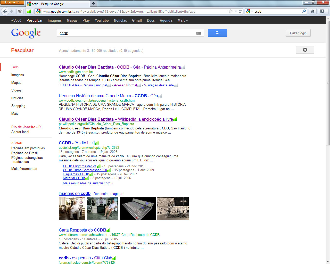This screenshot has height=264, width=330.
Task: Click rating icon after Pequena História title
Action: click(x=160, y=96)
